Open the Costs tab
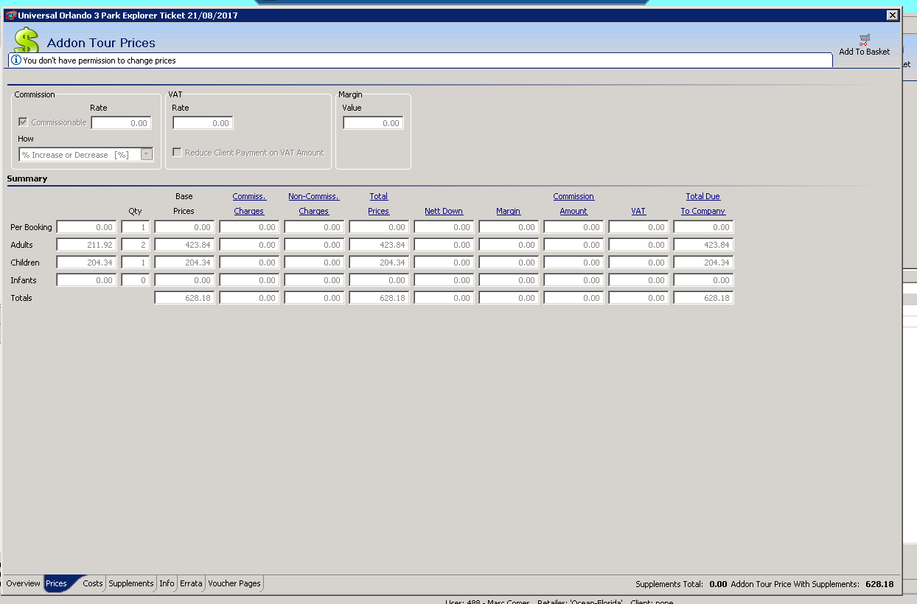The width and height of the screenshot is (917, 604). click(x=93, y=583)
